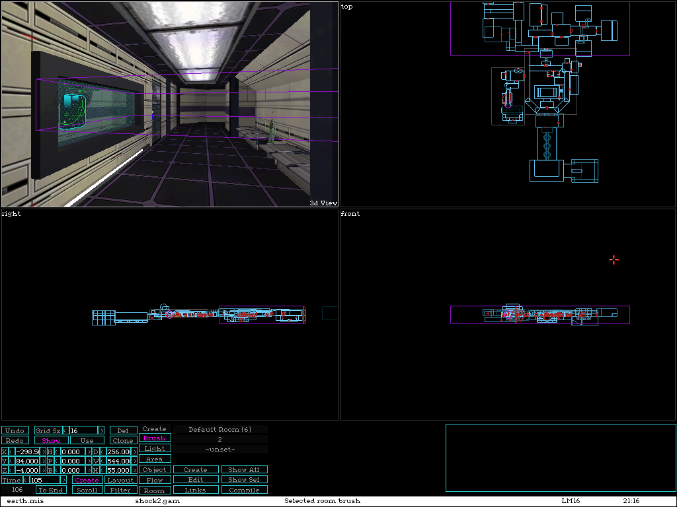The image size is (677, 507).
Task: Switch to the Filter panel mode
Action: pyautogui.click(x=120, y=490)
